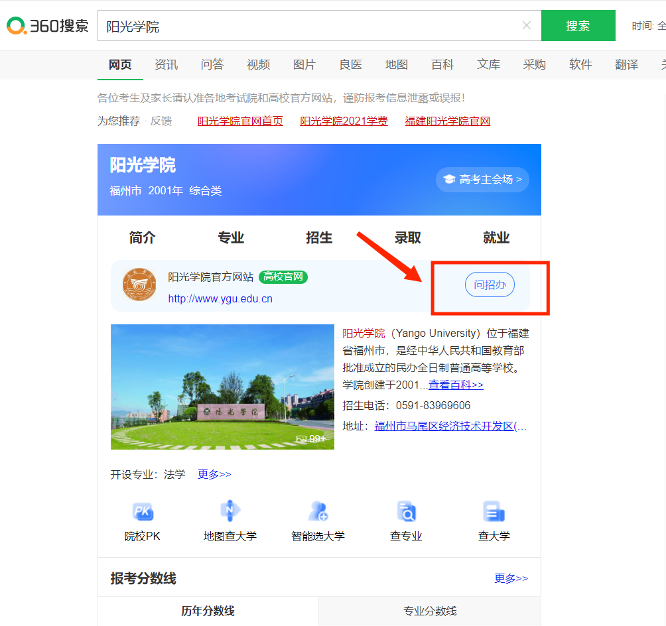Switch to the 资讯 tab

(x=166, y=64)
